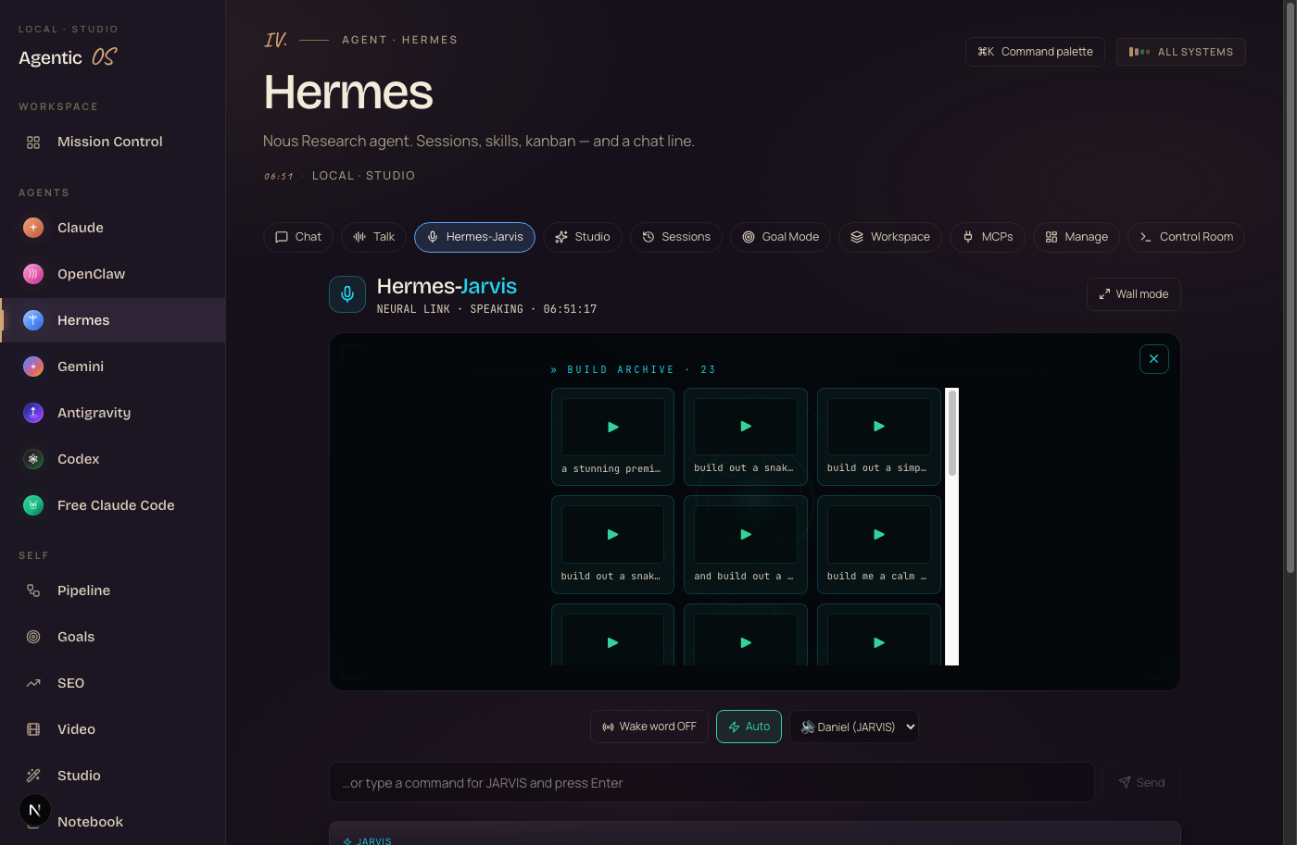
Task: Click the JARVIS command input field
Action: [711, 782]
